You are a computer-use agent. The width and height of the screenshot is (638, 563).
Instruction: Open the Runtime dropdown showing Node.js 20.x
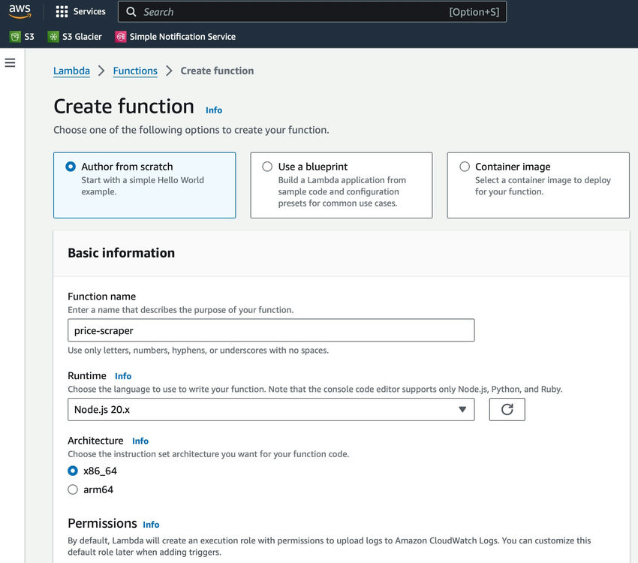[272, 409]
